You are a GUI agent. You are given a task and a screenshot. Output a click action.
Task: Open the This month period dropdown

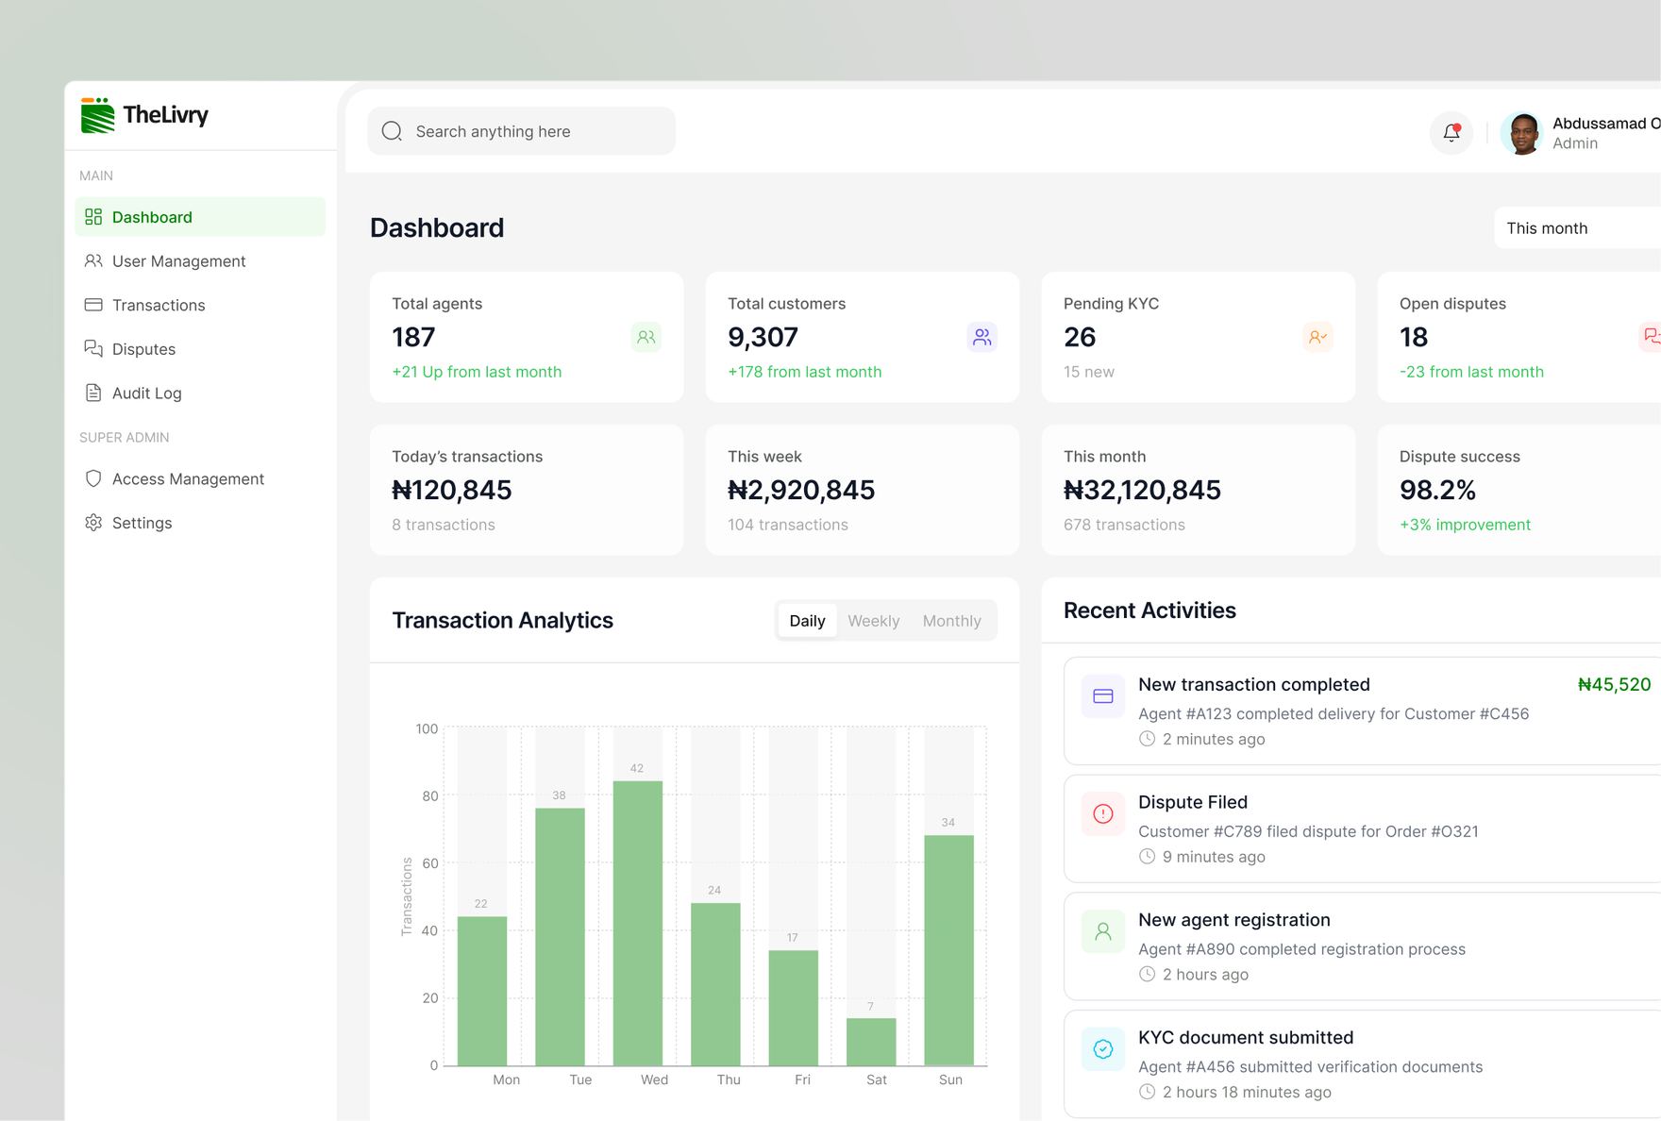1577,228
